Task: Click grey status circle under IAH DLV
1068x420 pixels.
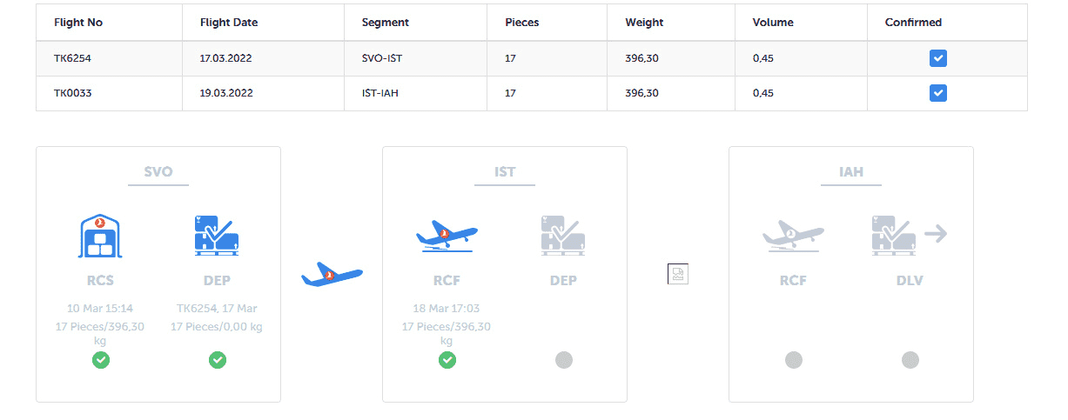Action: (x=910, y=359)
